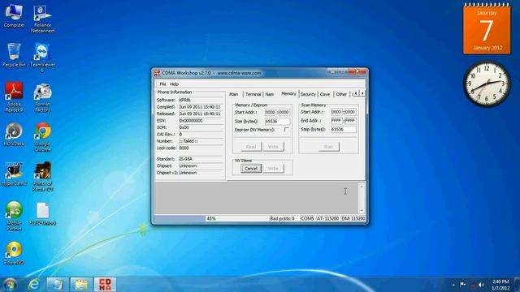Open Action Center flag tray icon

point(462,285)
